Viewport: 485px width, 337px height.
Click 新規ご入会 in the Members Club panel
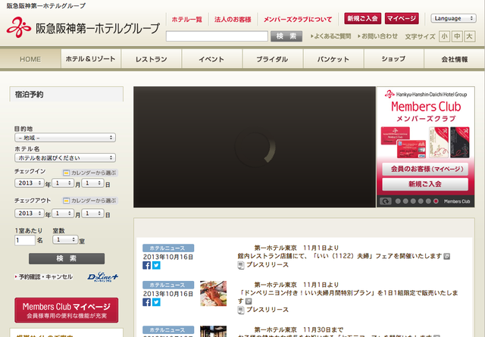[x=425, y=184]
